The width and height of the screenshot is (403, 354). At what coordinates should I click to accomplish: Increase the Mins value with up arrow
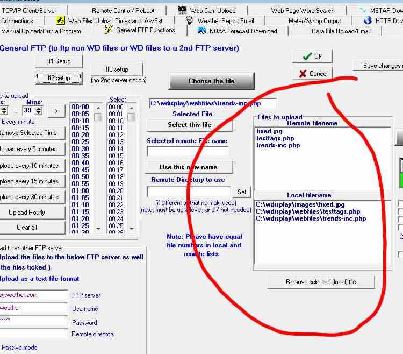[x=38, y=108]
